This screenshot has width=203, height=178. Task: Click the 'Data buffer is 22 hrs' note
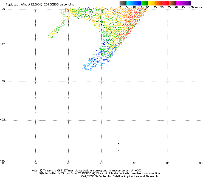pyautogui.click(x=65, y=173)
